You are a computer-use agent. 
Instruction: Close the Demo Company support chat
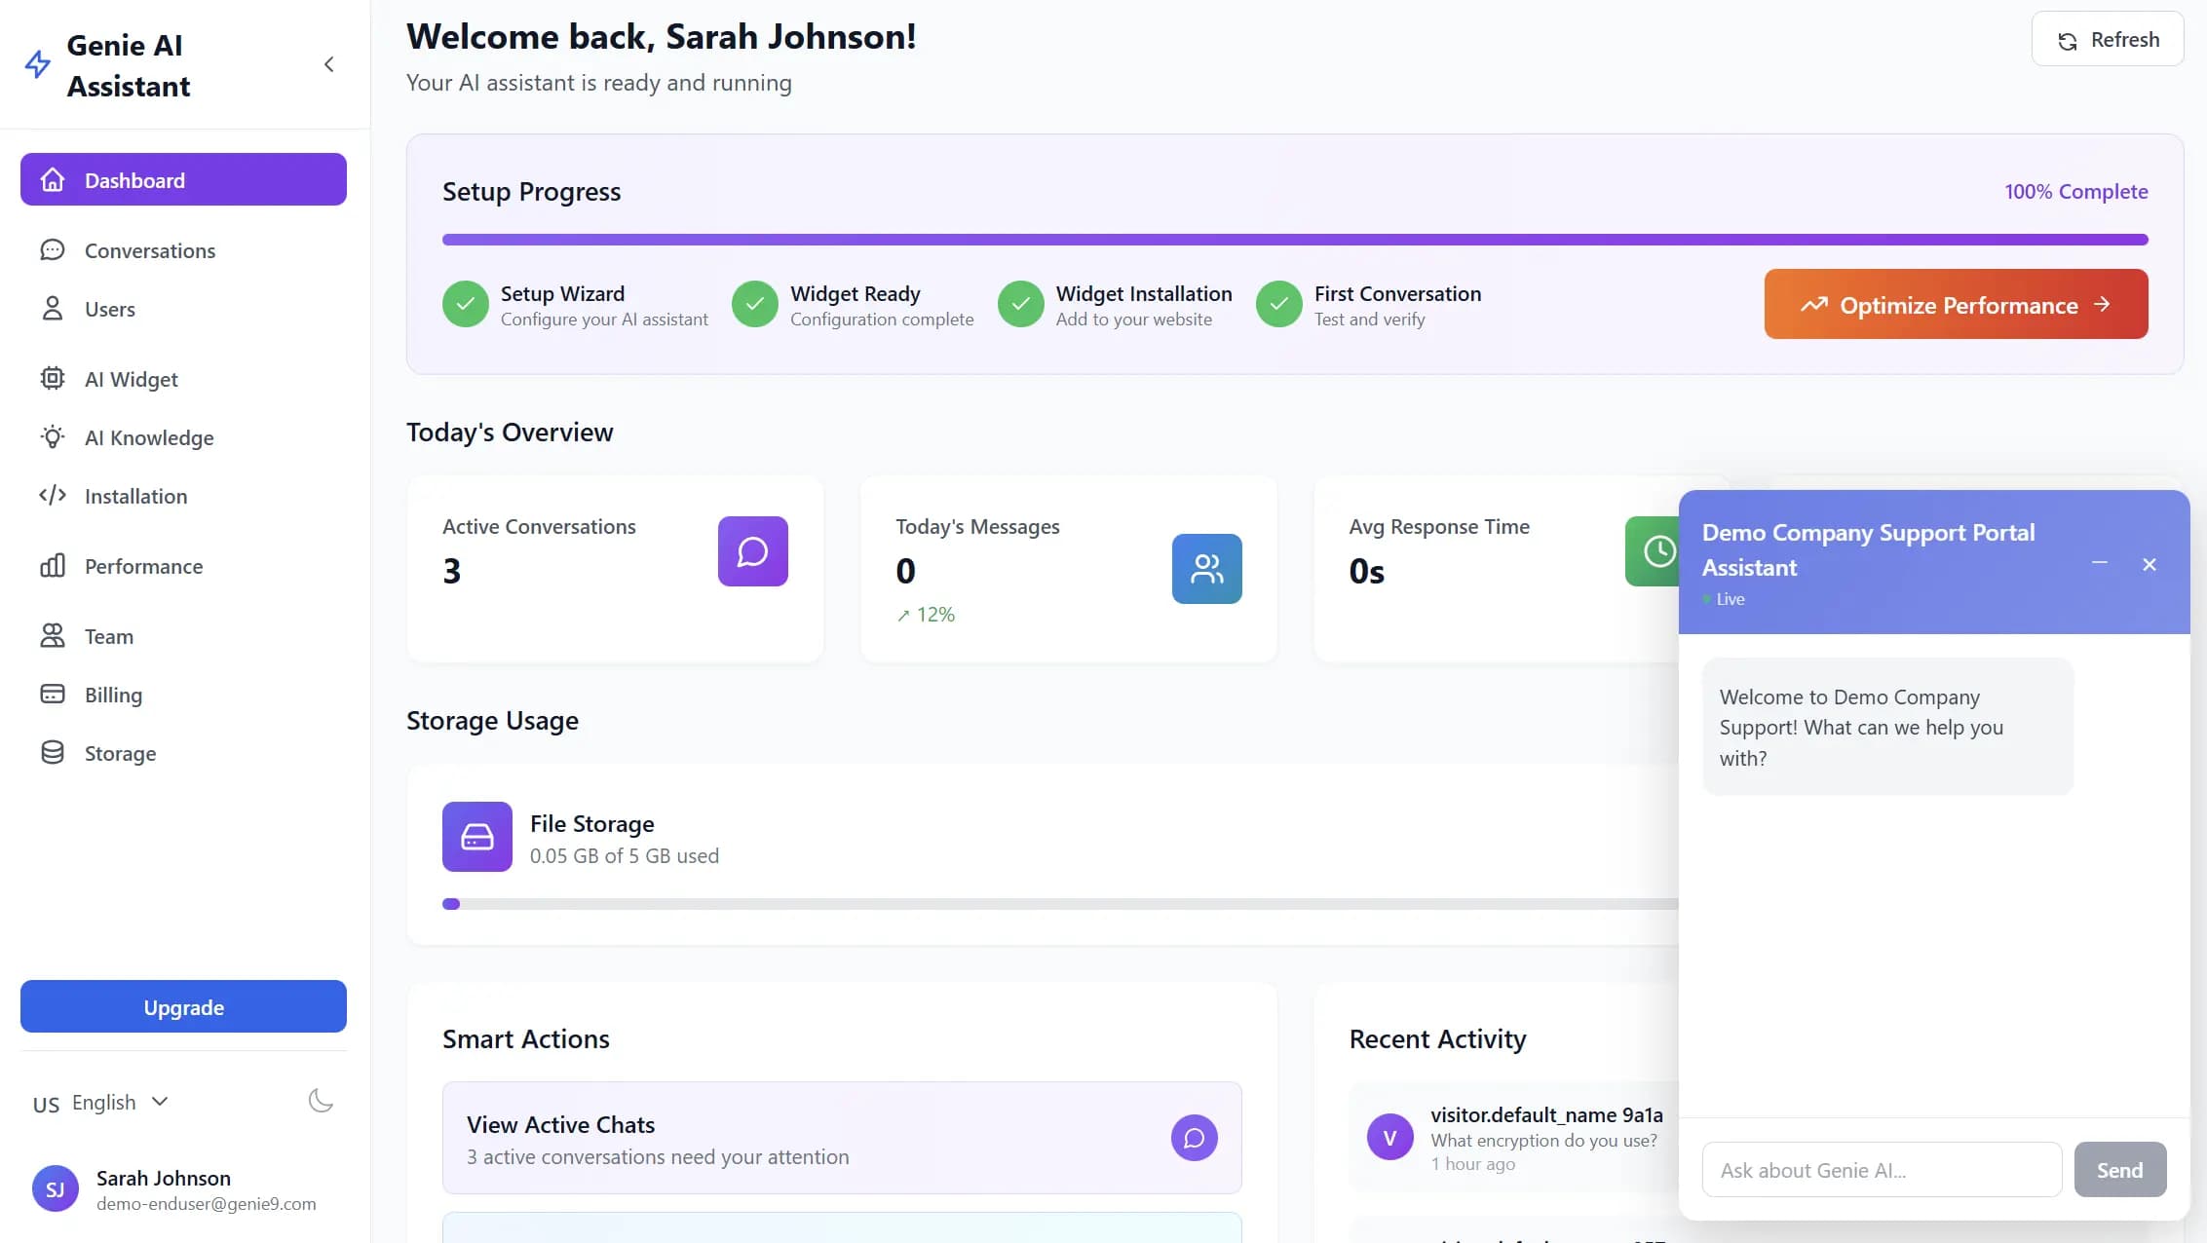point(2150,565)
